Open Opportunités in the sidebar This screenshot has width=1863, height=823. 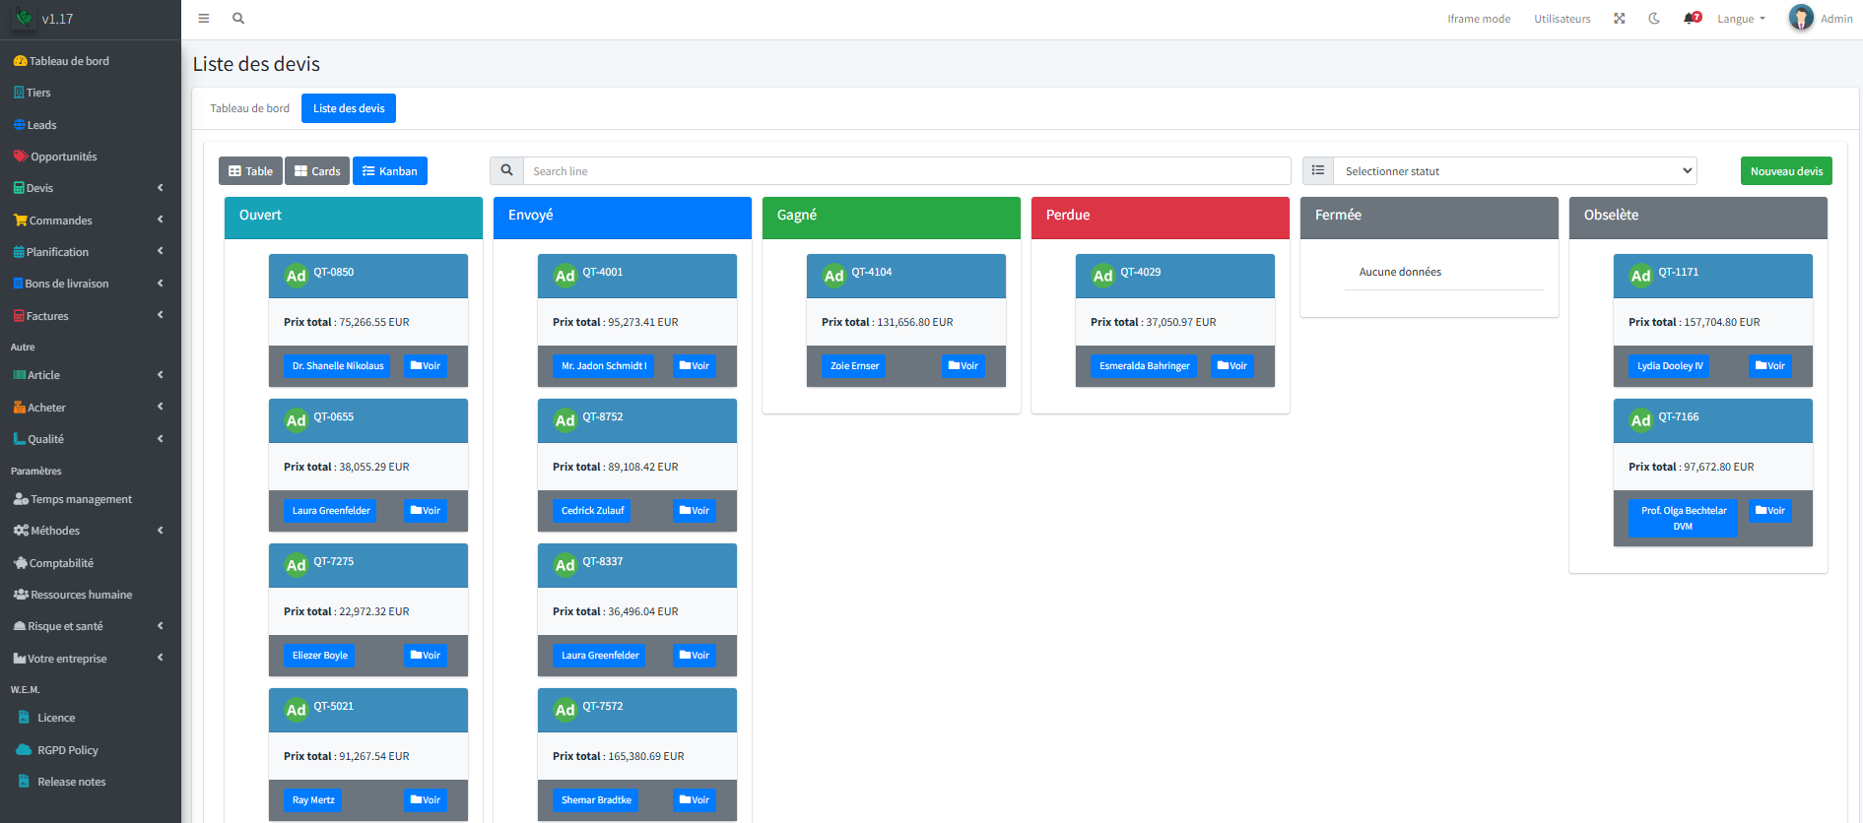tap(63, 157)
